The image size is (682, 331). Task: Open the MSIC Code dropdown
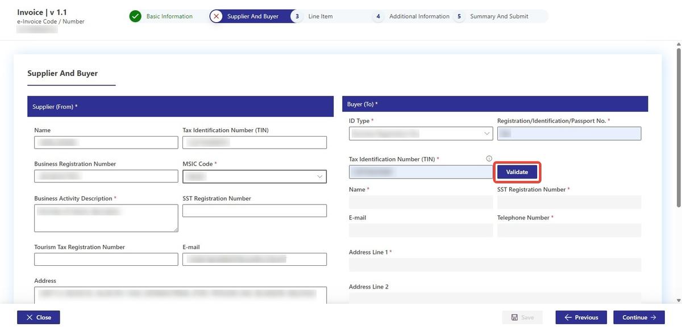click(x=255, y=176)
